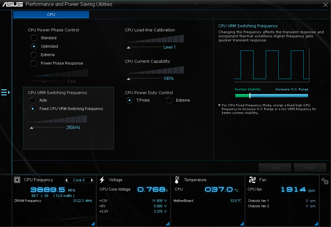This screenshot has width=331, height=227.
Task: Click the Core 0 selector label
Action: click(x=79, y=180)
